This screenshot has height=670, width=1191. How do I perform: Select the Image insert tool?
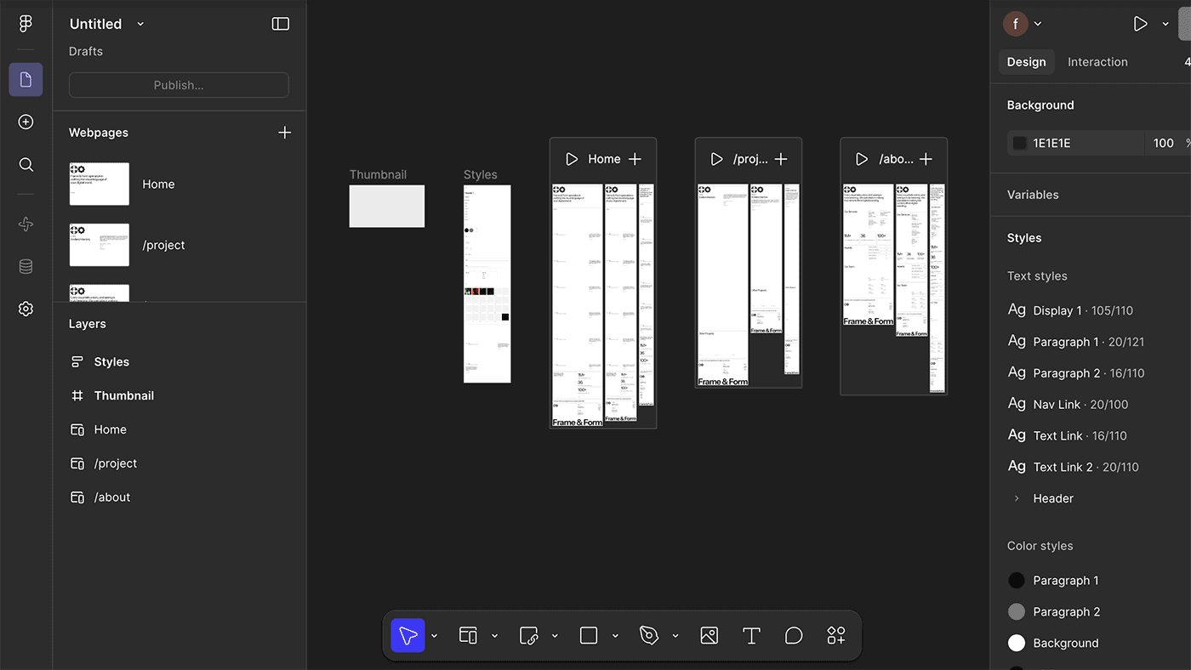(709, 635)
